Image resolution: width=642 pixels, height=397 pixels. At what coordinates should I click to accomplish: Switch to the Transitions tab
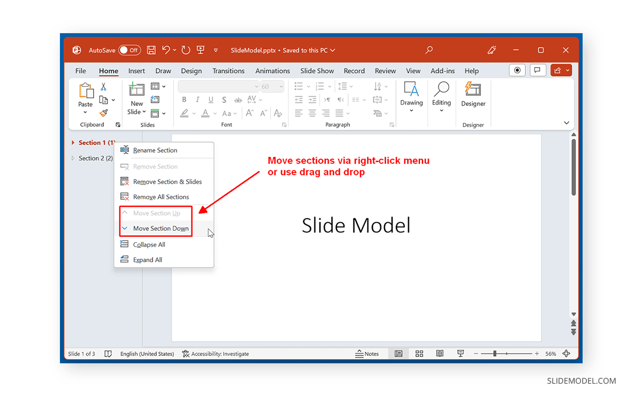[228, 71]
